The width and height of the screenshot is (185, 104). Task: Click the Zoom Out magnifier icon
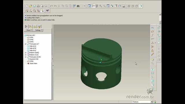[104, 6]
